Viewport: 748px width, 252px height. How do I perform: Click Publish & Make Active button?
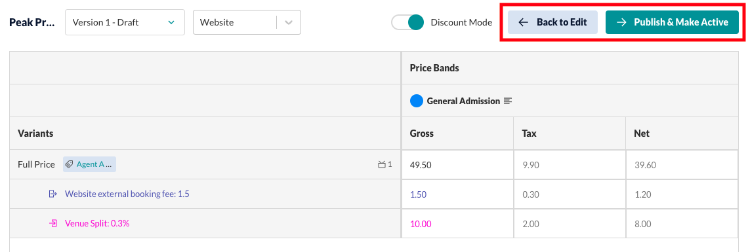pos(672,22)
